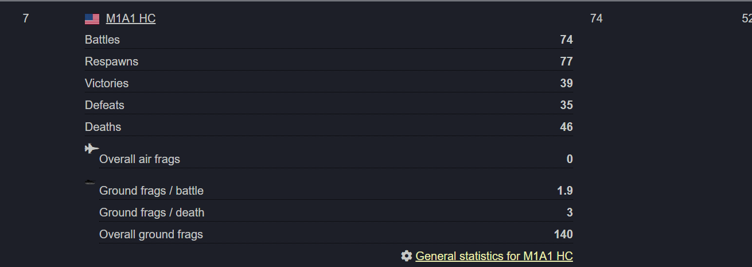The width and height of the screenshot is (752, 267).
Task: Click the Defeats value 35
Action: tap(567, 105)
